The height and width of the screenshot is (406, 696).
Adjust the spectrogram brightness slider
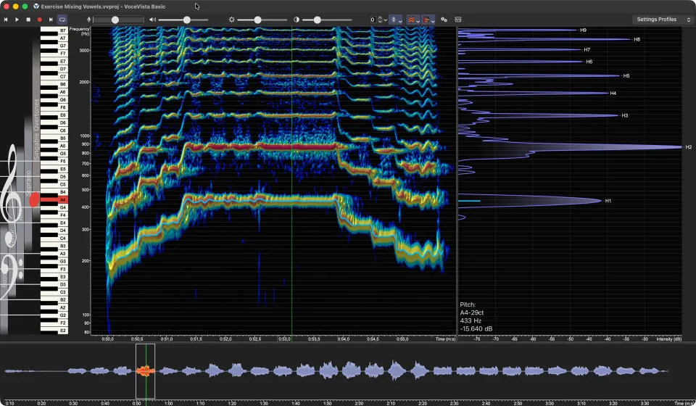(x=262, y=20)
